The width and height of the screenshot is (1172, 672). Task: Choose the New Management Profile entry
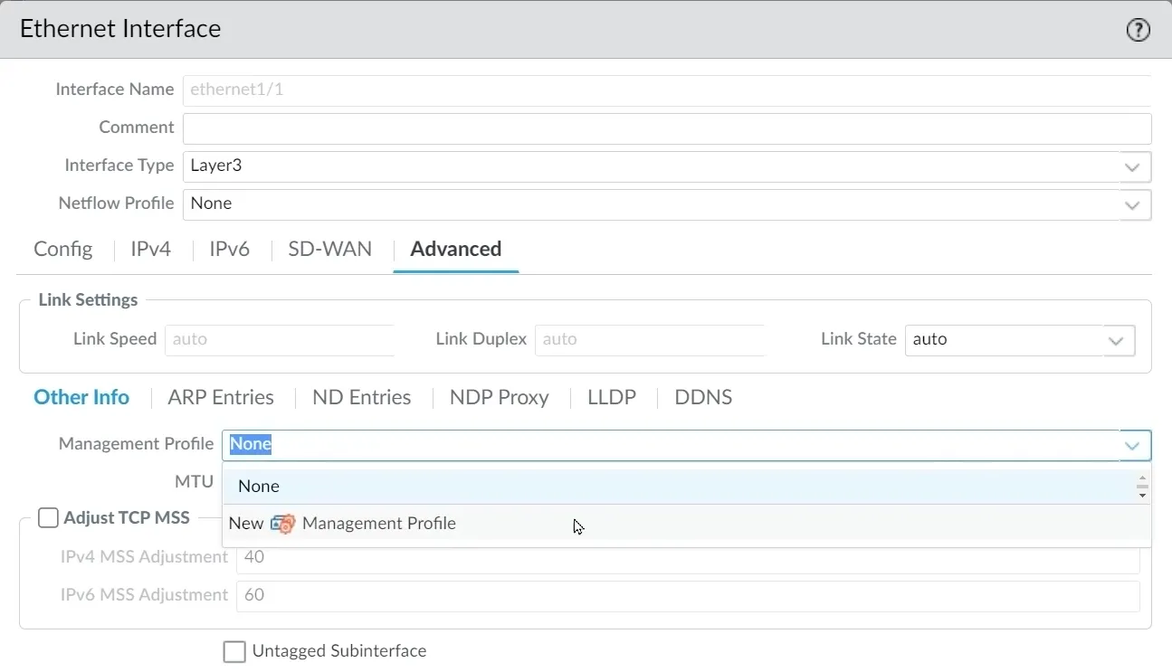[x=379, y=524]
